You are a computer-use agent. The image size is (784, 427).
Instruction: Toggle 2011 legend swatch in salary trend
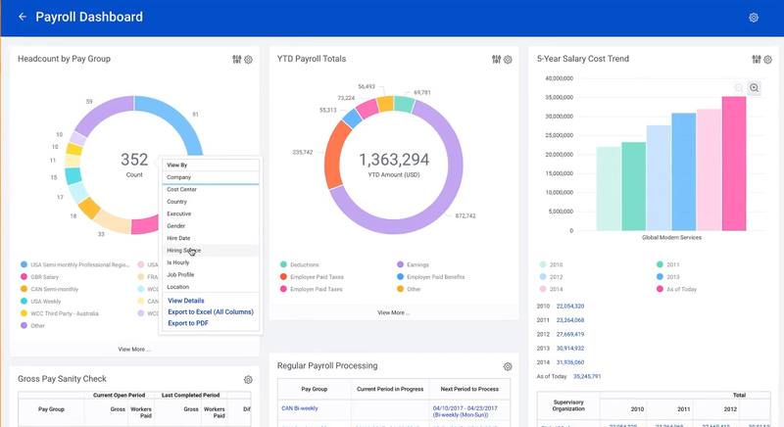click(x=660, y=264)
